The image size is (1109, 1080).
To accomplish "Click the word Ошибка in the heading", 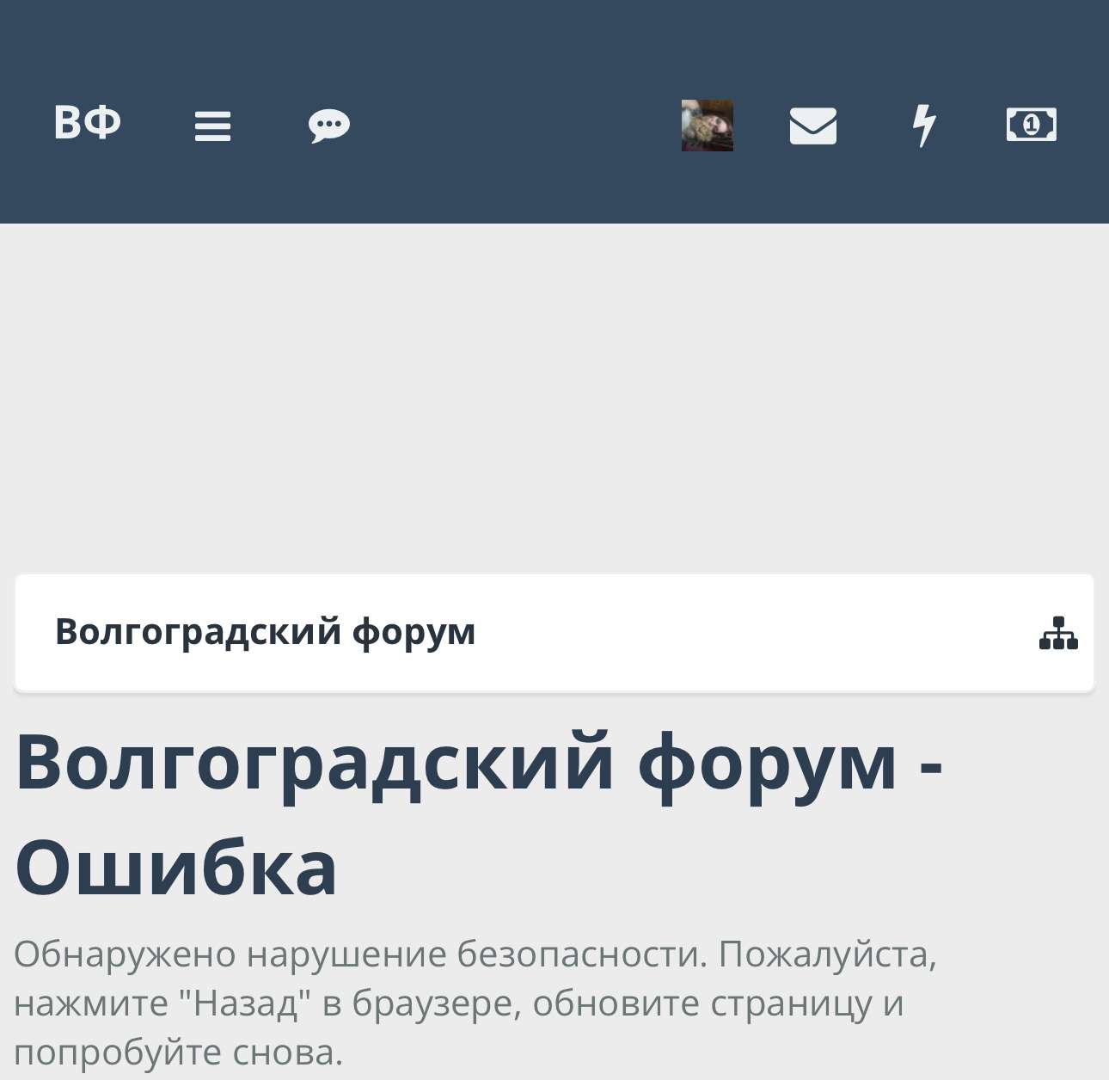I will point(176,868).
